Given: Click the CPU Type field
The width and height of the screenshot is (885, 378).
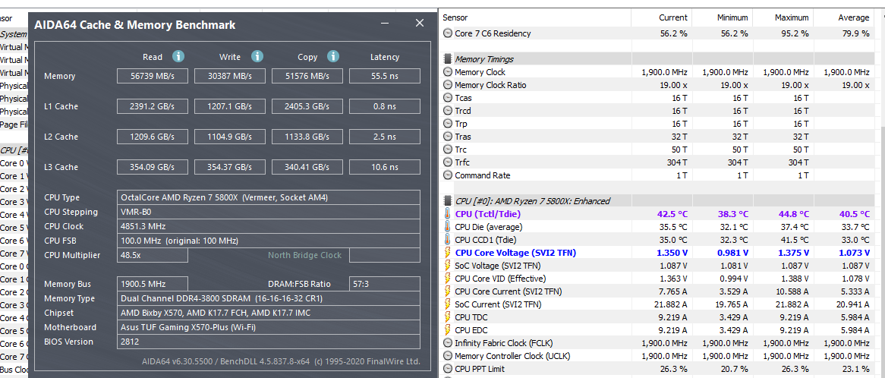Looking at the screenshot, I should [x=269, y=197].
